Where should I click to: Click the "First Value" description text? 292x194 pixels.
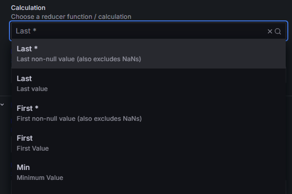tap(33, 149)
